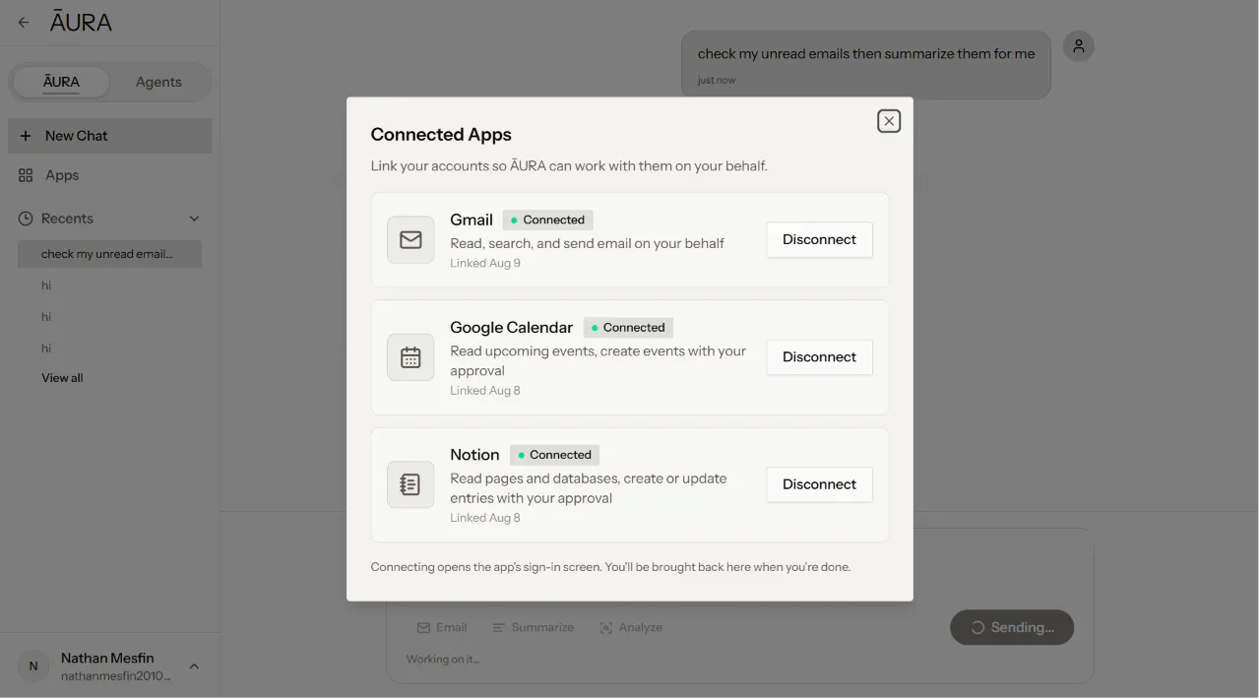Open Apps from the sidebar
The width and height of the screenshot is (1259, 698).
(109, 175)
